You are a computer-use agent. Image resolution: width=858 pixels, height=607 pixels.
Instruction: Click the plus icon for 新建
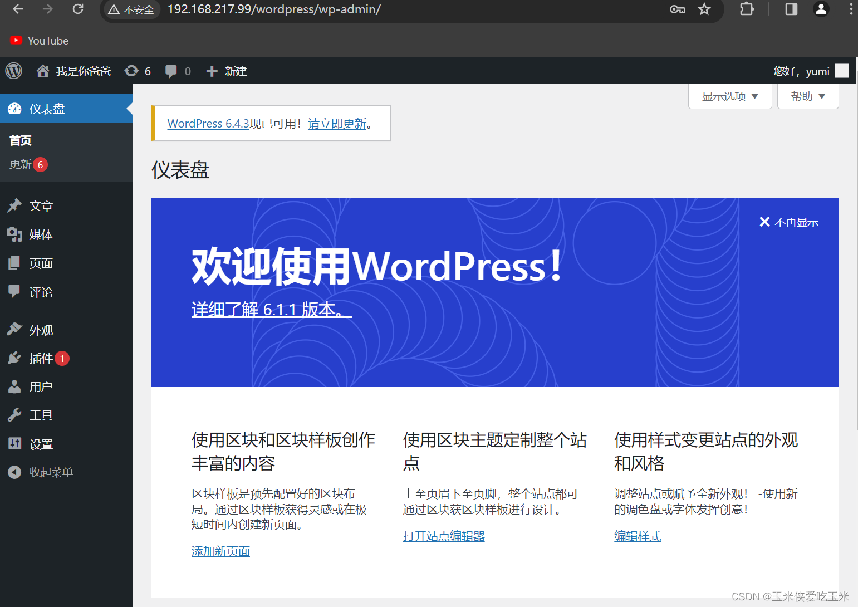point(212,71)
